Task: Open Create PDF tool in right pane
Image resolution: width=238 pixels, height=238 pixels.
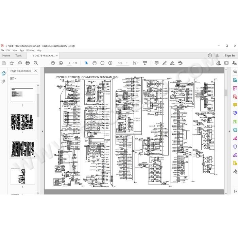Action: pos(235,97)
